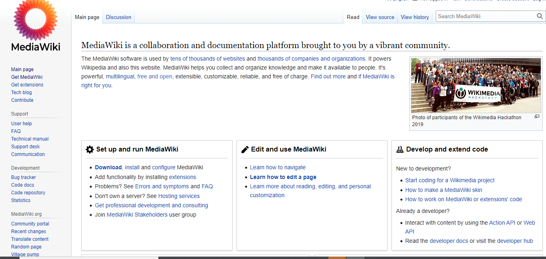
Task: Open the multilingual link in intro
Action: click(120, 76)
